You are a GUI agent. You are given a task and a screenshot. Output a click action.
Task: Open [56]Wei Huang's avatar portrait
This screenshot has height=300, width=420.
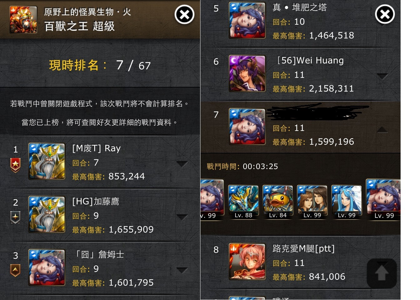pyautogui.click(x=247, y=73)
